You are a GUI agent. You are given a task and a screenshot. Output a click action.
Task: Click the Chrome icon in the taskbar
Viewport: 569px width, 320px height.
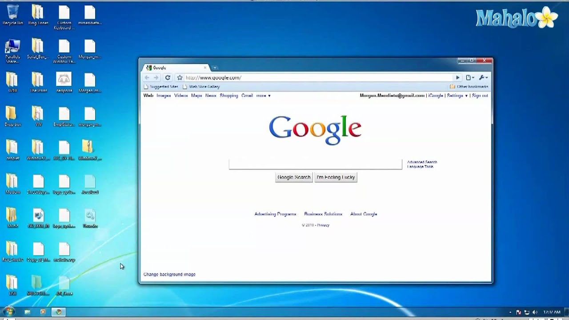tap(58, 312)
